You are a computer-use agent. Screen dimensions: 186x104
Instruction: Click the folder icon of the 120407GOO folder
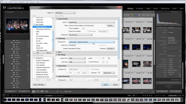[12, 70]
